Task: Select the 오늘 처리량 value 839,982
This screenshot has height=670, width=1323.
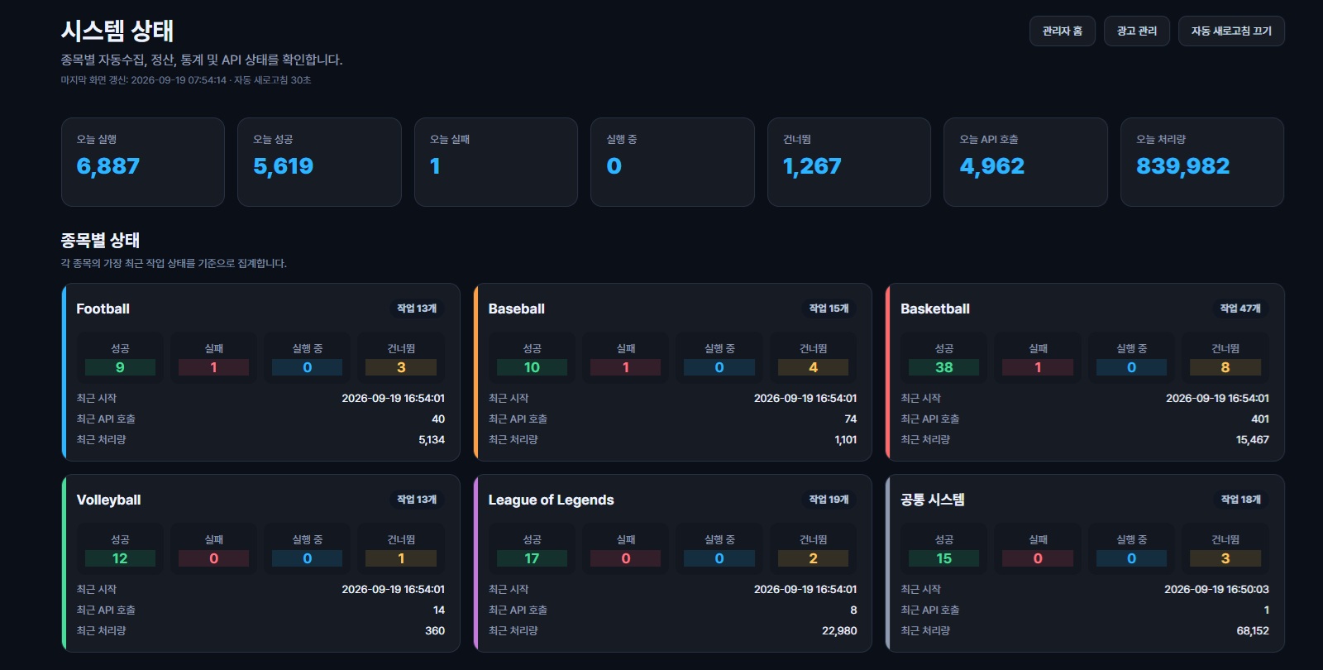Action: pyautogui.click(x=1182, y=166)
